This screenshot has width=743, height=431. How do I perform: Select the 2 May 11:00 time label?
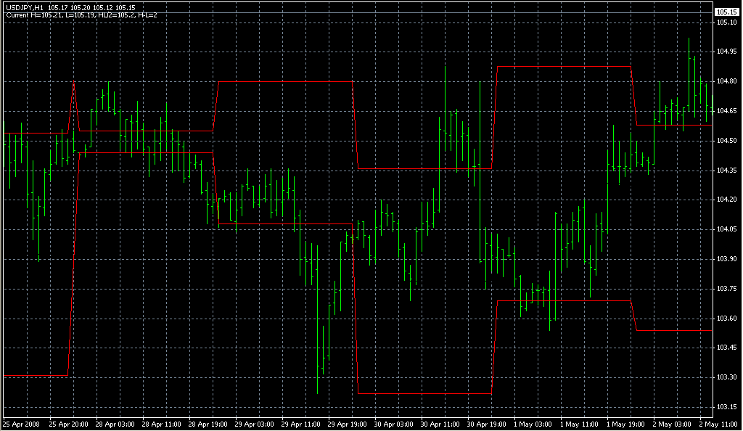click(719, 424)
